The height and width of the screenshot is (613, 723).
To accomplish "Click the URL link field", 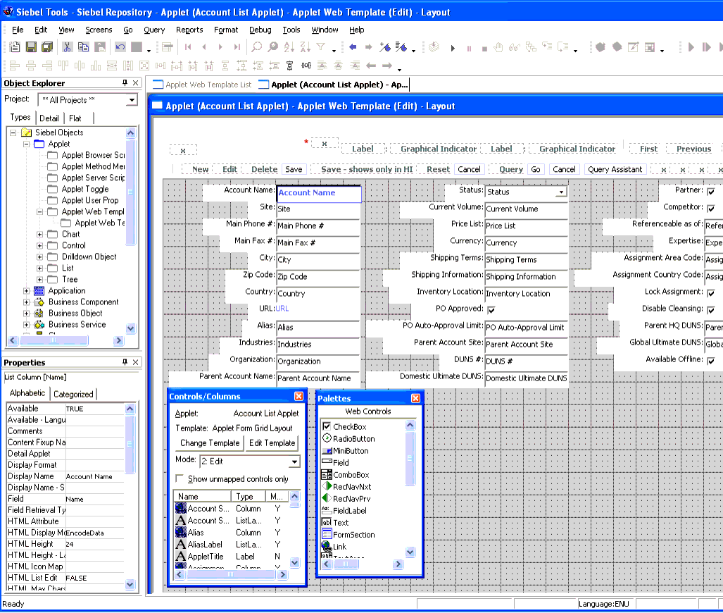I will coord(282,309).
